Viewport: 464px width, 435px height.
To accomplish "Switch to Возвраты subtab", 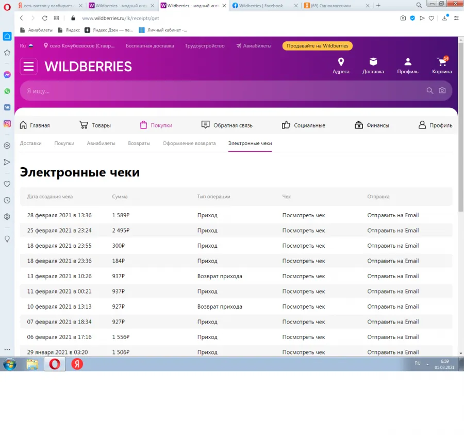I will pyautogui.click(x=139, y=143).
